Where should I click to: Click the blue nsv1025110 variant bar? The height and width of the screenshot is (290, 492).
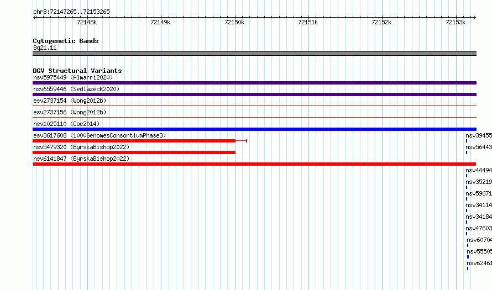click(x=254, y=129)
